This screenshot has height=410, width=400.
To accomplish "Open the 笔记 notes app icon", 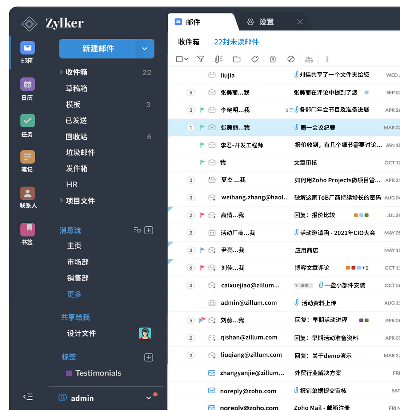I will [27, 157].
